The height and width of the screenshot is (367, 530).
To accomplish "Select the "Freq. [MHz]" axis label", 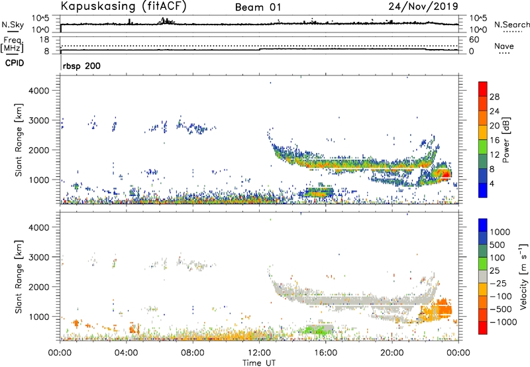I will [x=13, y=45].
